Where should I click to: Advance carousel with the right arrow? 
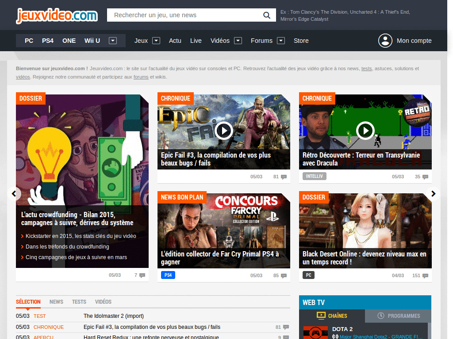tap(433, 193)
